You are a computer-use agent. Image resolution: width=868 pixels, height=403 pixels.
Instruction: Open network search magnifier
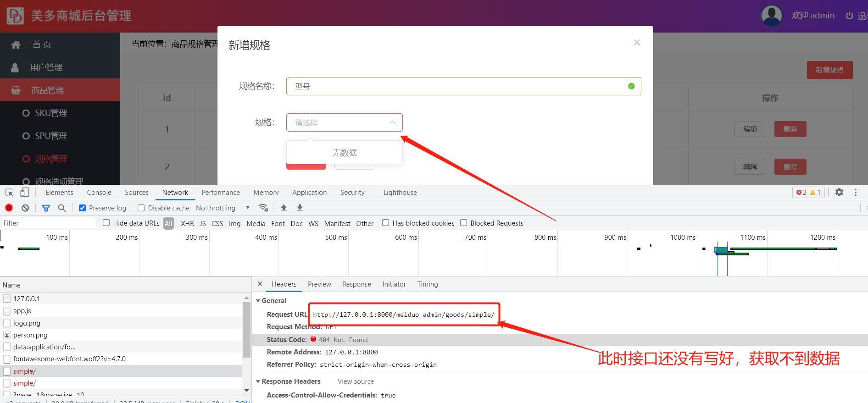(62, 208)
